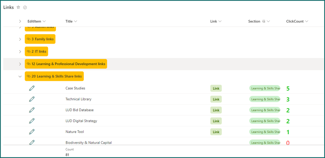Screen dimensions: 325x158
Task: Select the 2 IT links group label
Action: point(36,51)
